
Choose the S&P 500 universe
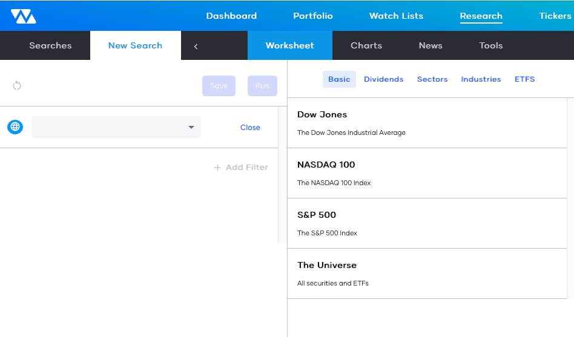coord(427,224)
